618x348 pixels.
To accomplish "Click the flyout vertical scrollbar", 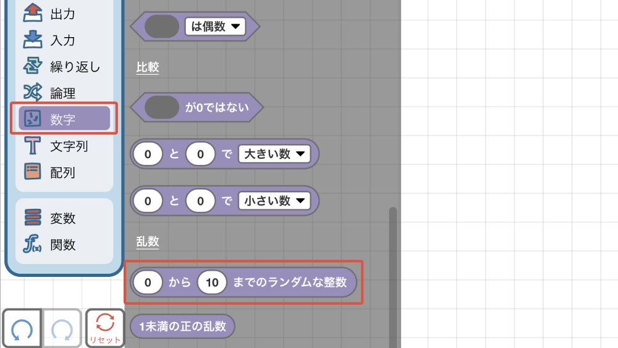I will point(392,278).
